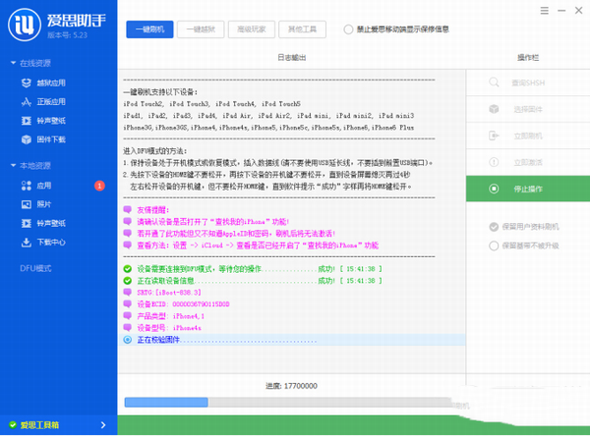Minimize the 爱思助手 window
The image size is (590, 436).
tap(561, 11)
